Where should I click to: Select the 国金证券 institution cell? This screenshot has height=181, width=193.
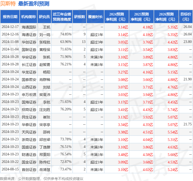coord(29,162)
